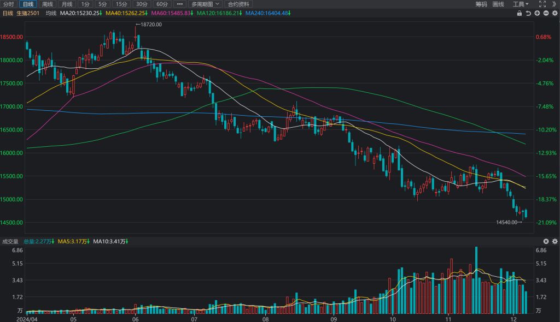Open 多周期图 dropdown

[206, 4]
